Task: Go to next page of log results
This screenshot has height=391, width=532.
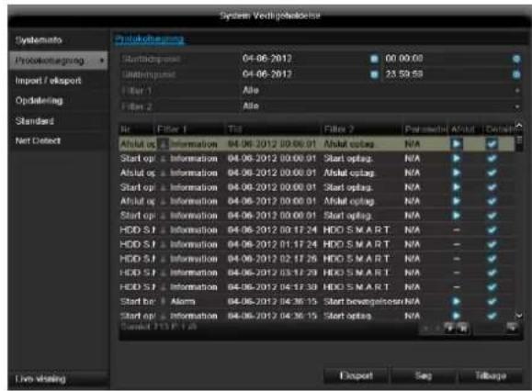Action: click(449, 328)
